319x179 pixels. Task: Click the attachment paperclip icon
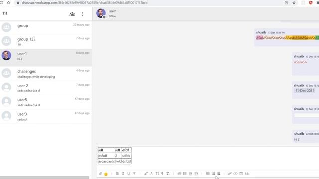pyautogui.click(x=100, y=174)
